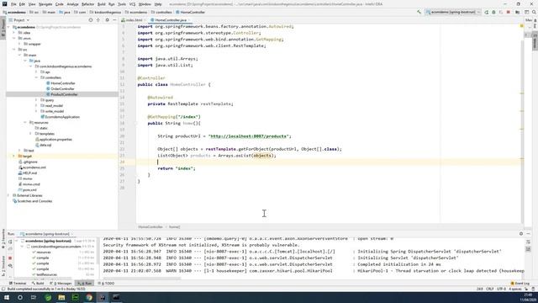Select EcomdemoApplication in the project tree
The height and width of the screenshot is (303, 538).
62,117
